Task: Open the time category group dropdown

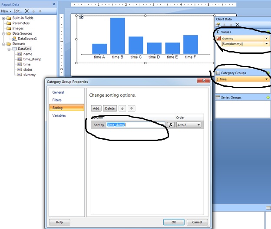Action: (x=267, y=79)
